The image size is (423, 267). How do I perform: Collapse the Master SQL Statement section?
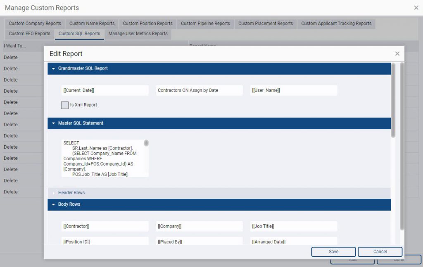point(219,123)
